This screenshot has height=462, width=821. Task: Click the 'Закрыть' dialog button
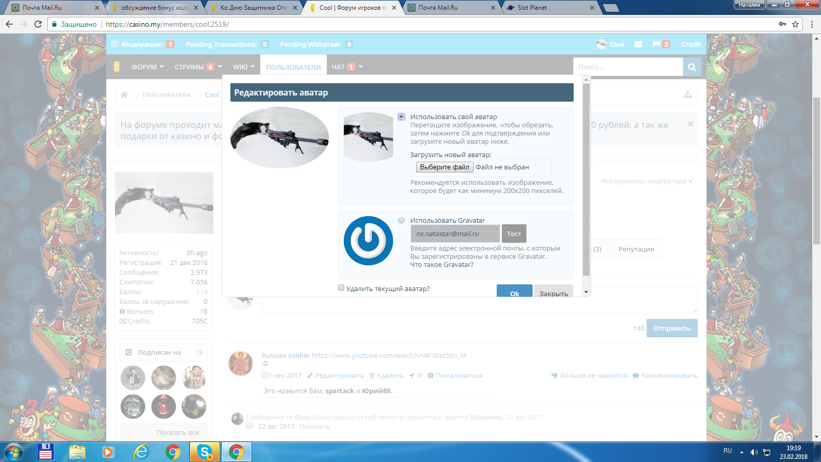(554, 291)
